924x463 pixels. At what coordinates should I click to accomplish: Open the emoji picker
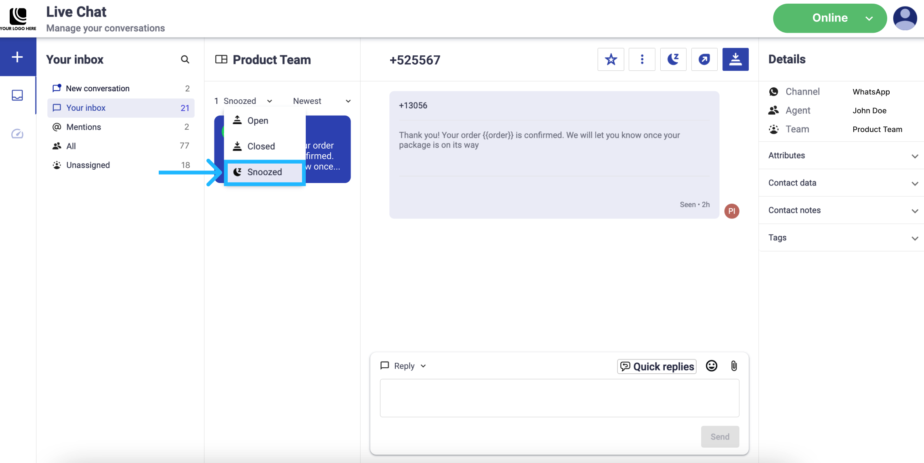tap(711, 366)
